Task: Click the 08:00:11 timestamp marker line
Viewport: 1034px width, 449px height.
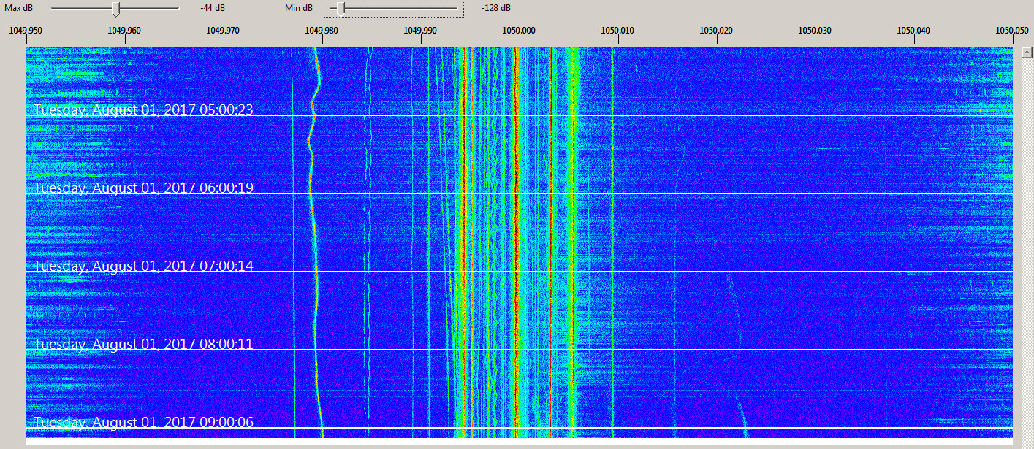Action: [520, 350]
